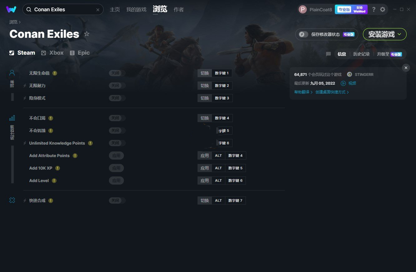Clear the search field with the X icon
The image size is (416, 272).
tap(98, 10)
